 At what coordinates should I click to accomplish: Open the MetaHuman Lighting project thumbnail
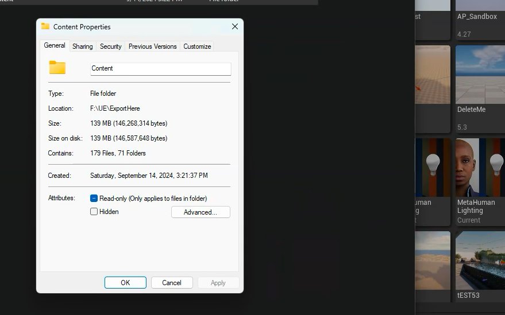coord(480,168)
